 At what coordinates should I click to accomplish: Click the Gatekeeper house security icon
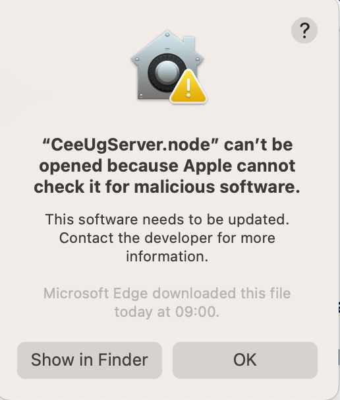pyautogui.click(x=169, y=67)
